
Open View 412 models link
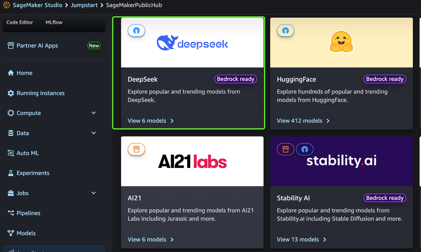[x=299, y=121]
